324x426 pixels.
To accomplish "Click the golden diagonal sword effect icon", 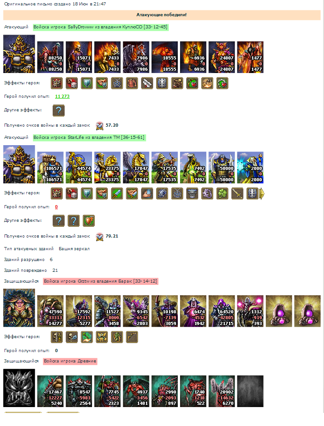I will [x=237, y=194].
